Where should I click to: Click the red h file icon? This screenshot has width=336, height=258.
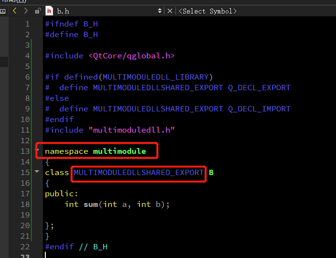[49, 11]
